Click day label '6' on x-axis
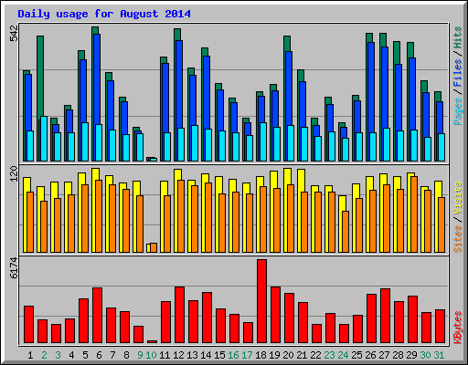The image size is (468, 365). 99,355
